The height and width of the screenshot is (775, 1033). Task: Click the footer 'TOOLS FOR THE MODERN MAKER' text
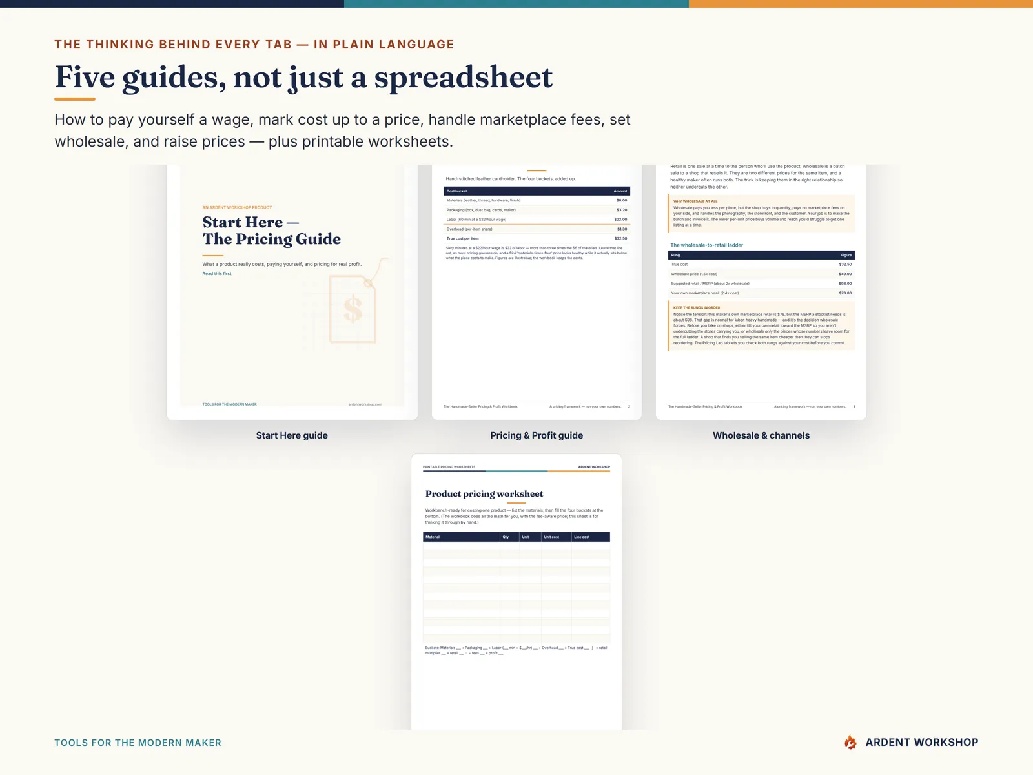coord(138,743)
